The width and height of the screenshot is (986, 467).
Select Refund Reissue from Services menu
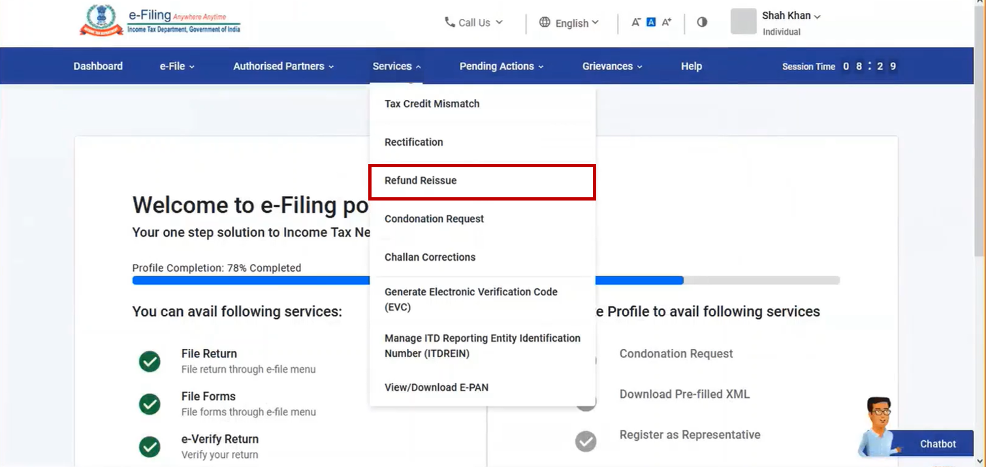tap(421, 181)
